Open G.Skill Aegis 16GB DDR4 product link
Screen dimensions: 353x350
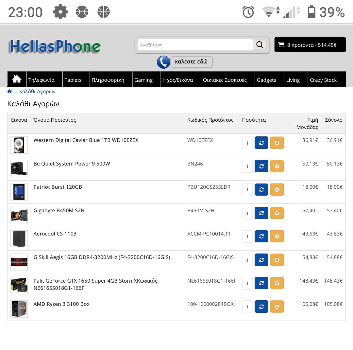[x=102, y=257]
